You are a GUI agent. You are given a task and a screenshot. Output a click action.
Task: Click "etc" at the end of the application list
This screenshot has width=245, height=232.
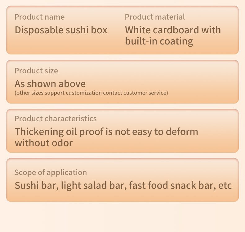tap(225, 186)
